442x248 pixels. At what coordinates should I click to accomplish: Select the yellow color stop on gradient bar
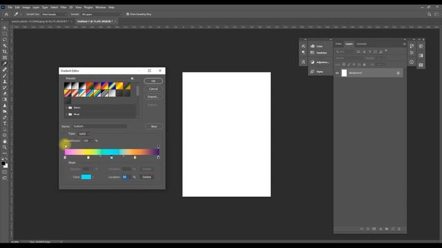(88, 158)
